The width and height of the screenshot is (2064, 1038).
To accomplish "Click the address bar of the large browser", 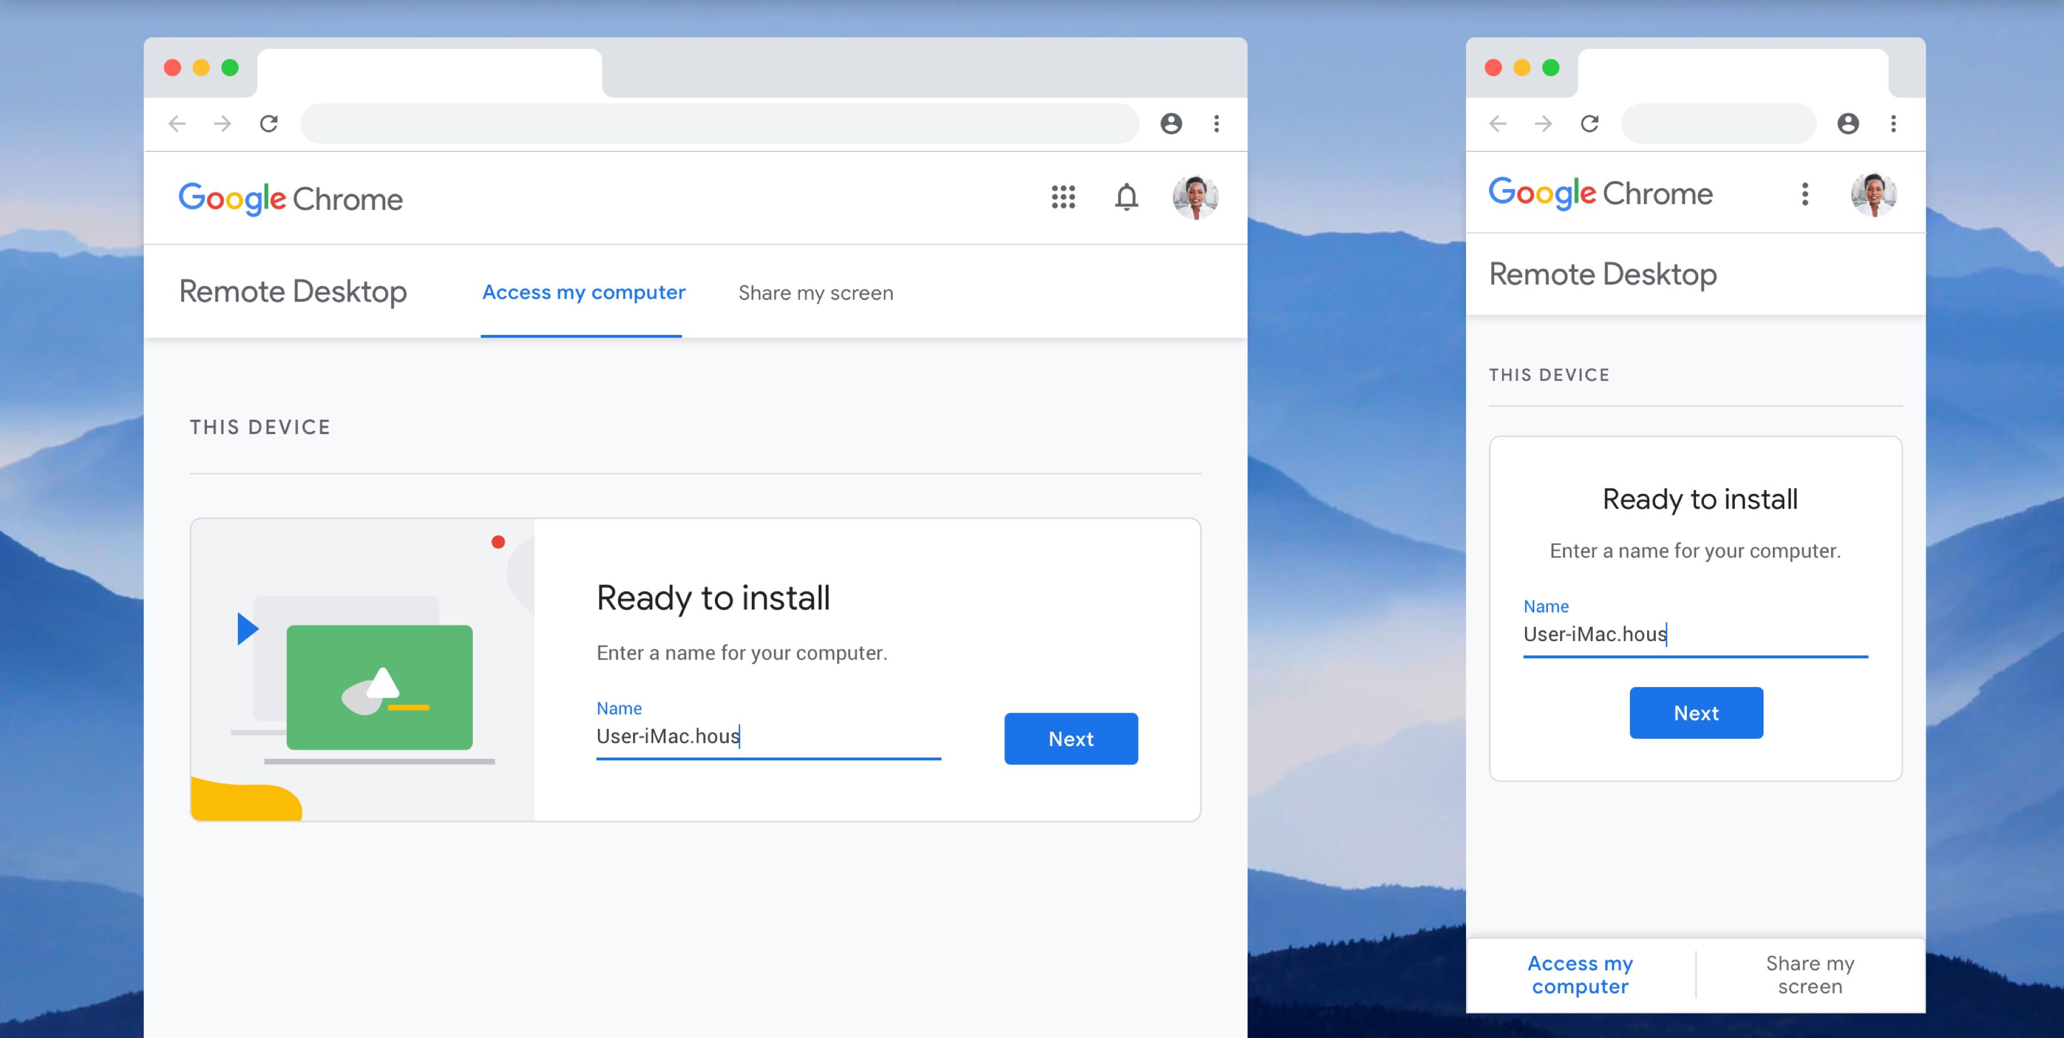I will [719, 123].
